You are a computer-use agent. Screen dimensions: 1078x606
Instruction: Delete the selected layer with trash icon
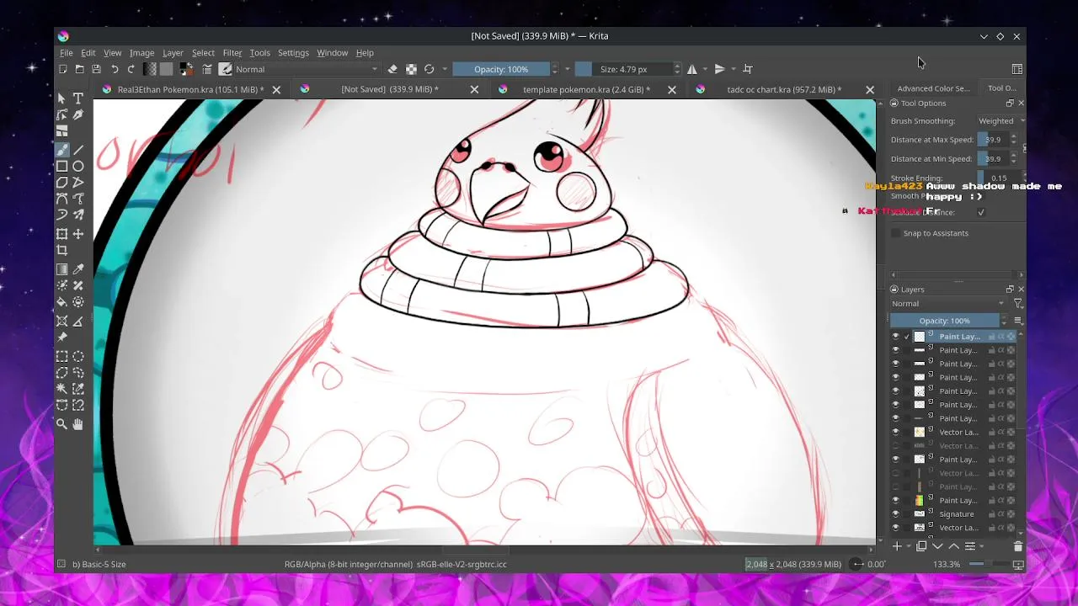pos(1017,546)
